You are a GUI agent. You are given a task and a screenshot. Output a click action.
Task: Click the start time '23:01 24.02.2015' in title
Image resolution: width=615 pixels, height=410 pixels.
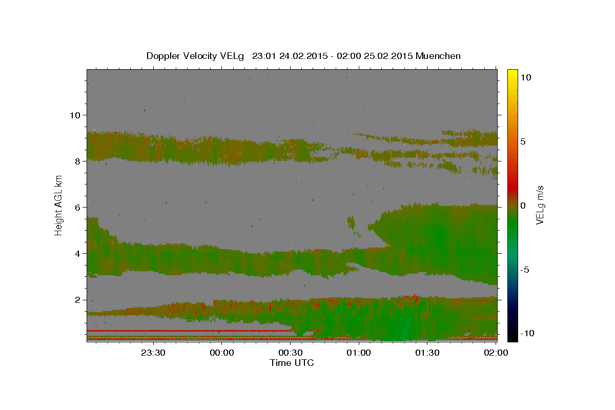point(291,56)
